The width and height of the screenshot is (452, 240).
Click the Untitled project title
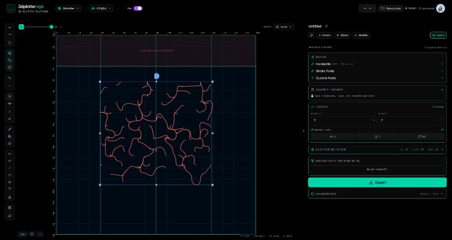(315, 26)
